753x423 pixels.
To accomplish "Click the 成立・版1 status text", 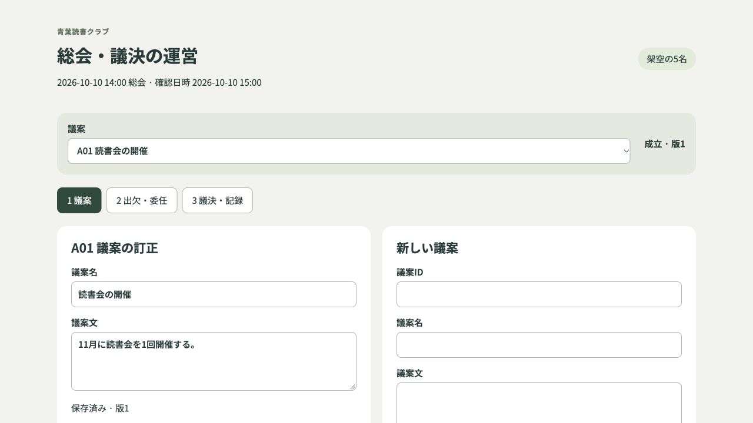I will pyautogui.click(x=665, y=144).
